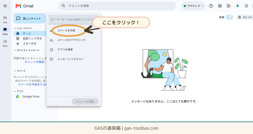Open the Google apps grid

click(246, 6)
